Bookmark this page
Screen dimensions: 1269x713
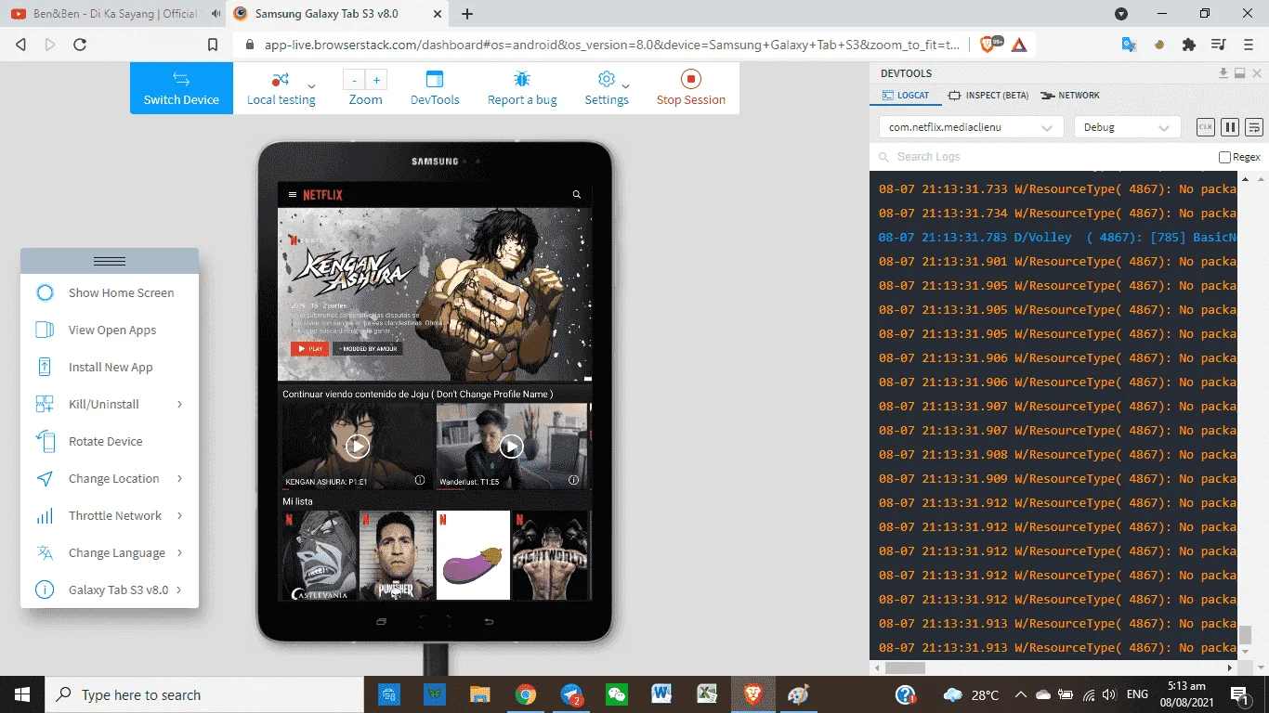[213, 45]
